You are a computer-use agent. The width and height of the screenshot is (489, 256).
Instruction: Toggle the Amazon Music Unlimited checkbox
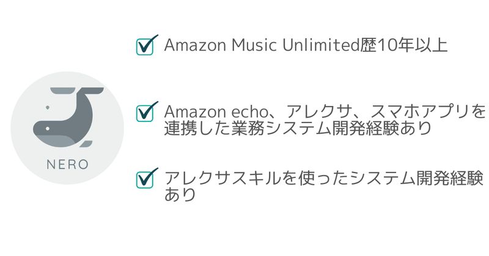click(145, 47)
